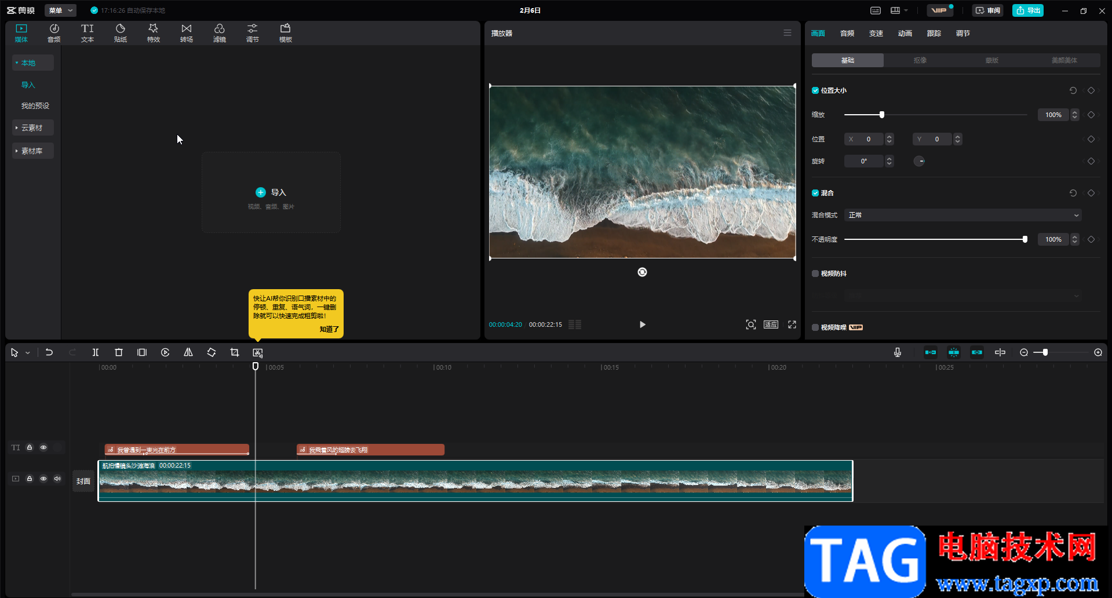Screen dimensions: 1112x598
Task: Toggle visibility eye on the text track
Action: 43,447
